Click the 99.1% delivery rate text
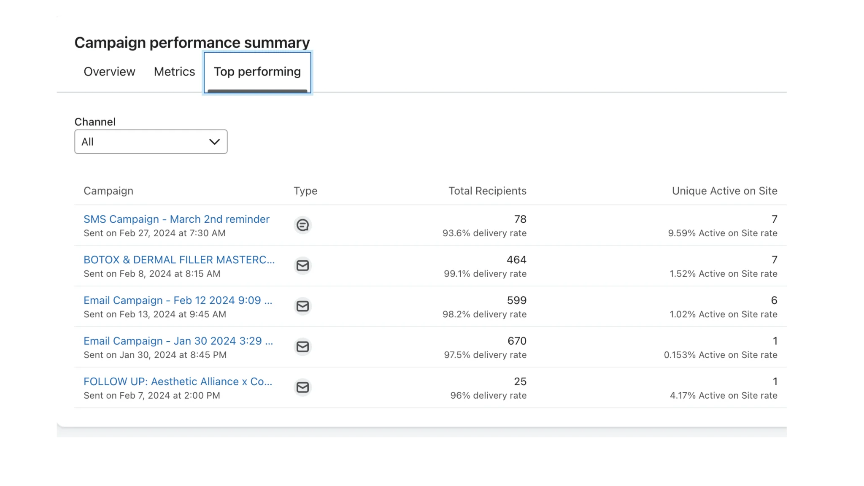 tap(485, 274)
